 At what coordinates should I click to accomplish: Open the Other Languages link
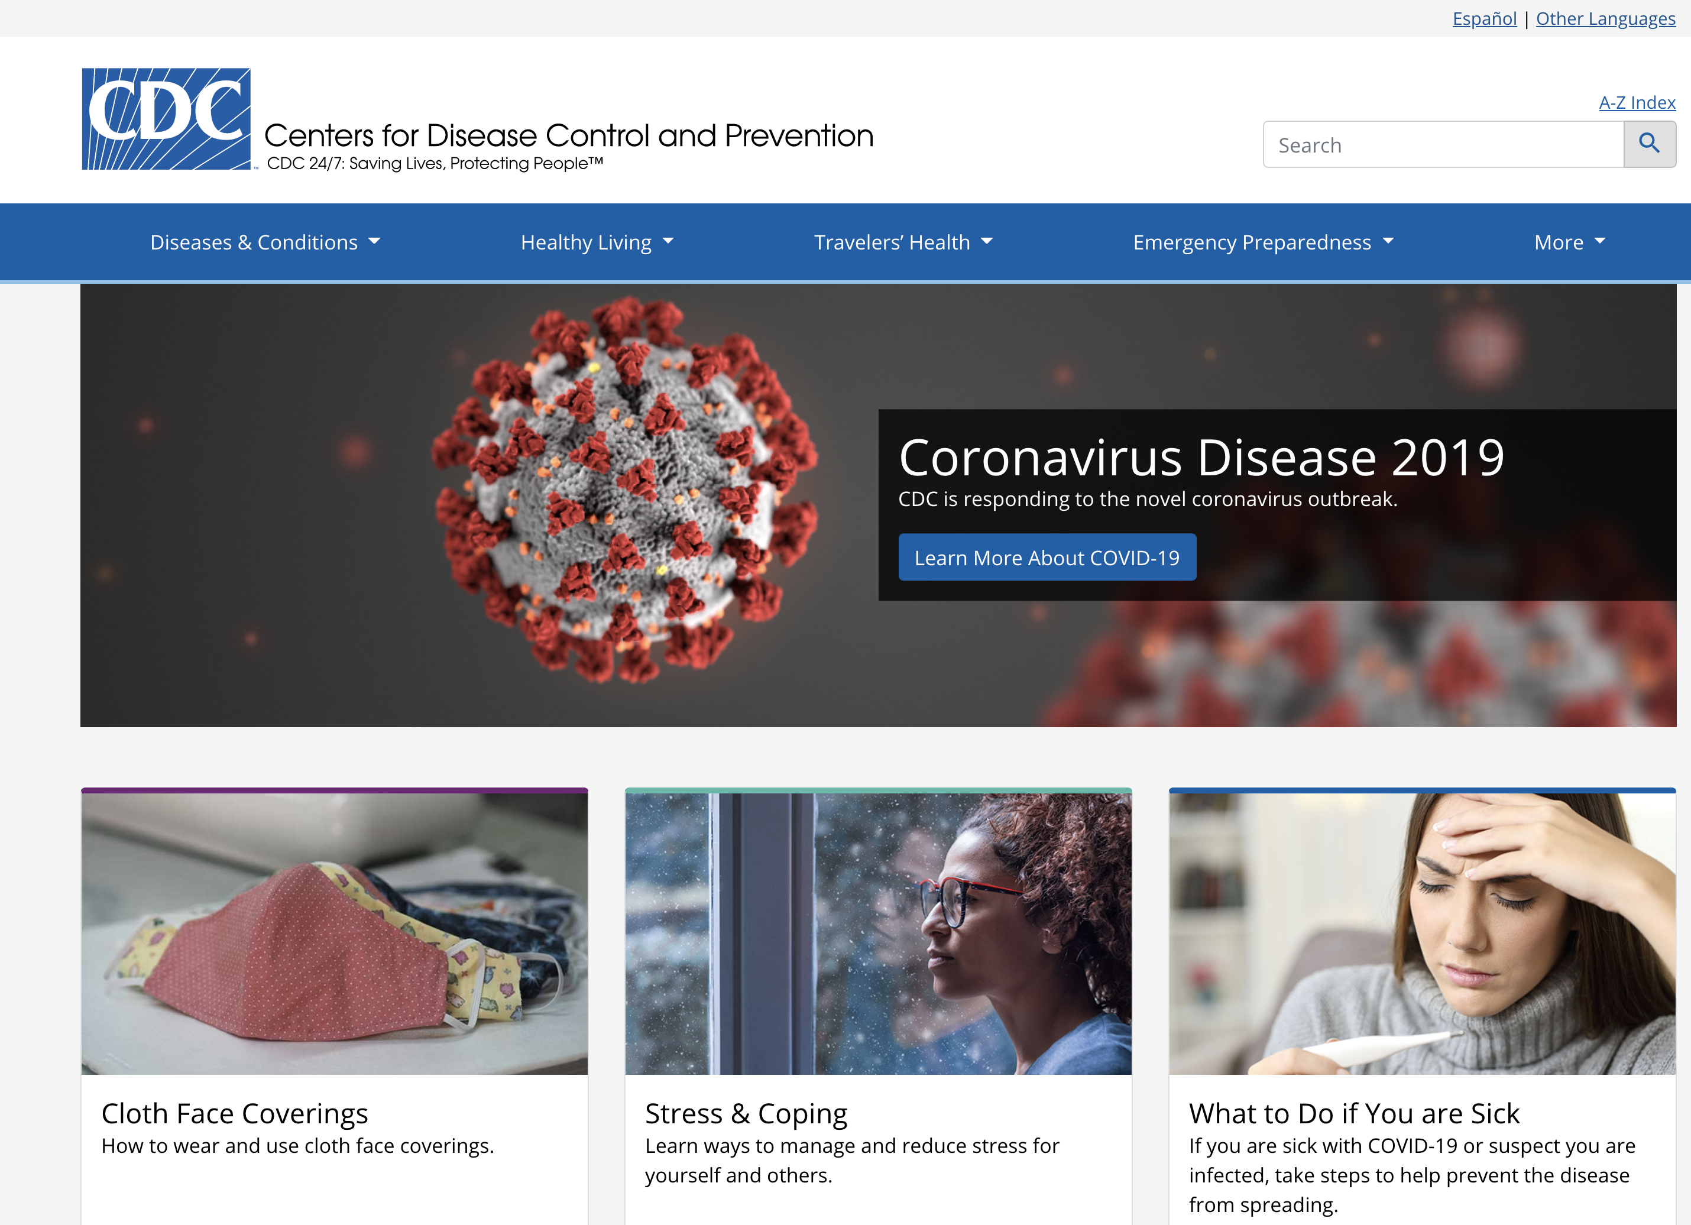[1605, 19]
